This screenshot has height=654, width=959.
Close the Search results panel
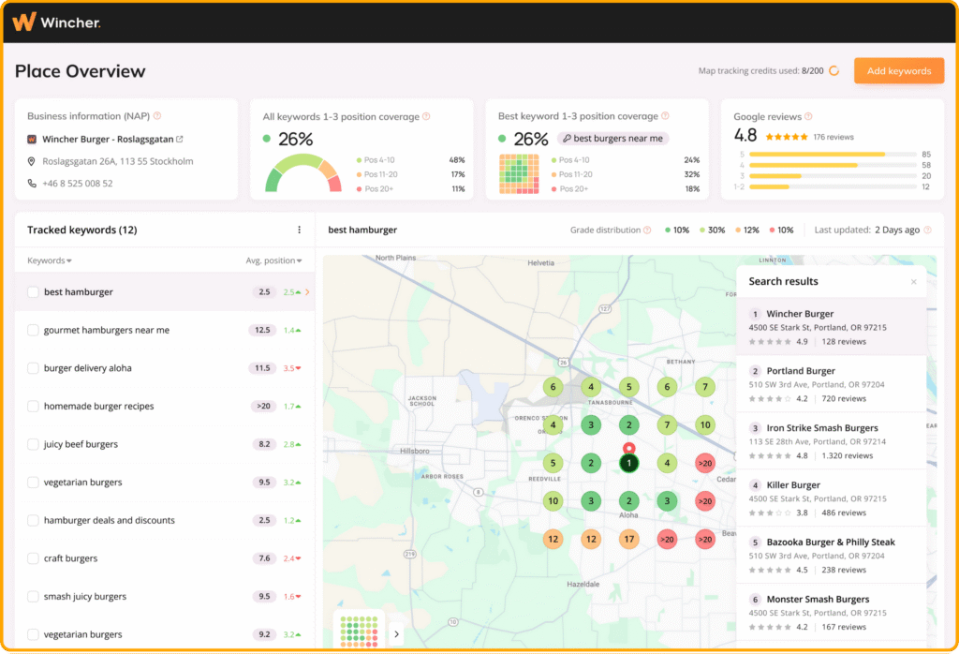[x=914, y=282]
